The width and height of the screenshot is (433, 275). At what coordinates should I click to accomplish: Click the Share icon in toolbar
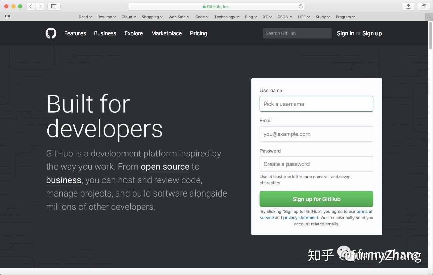pyautogui.click(x=408, y=6)
